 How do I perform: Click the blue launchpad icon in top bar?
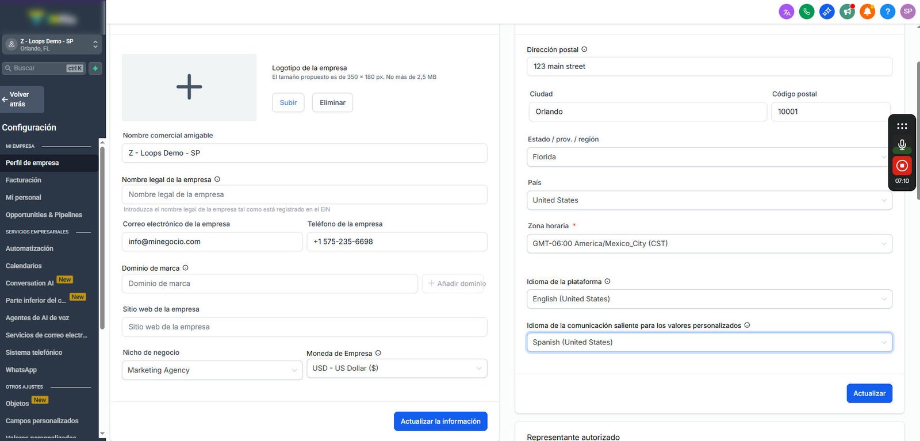(827, 11)
